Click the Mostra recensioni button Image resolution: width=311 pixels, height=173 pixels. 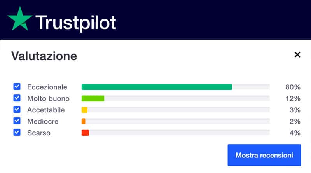point(264,155)
